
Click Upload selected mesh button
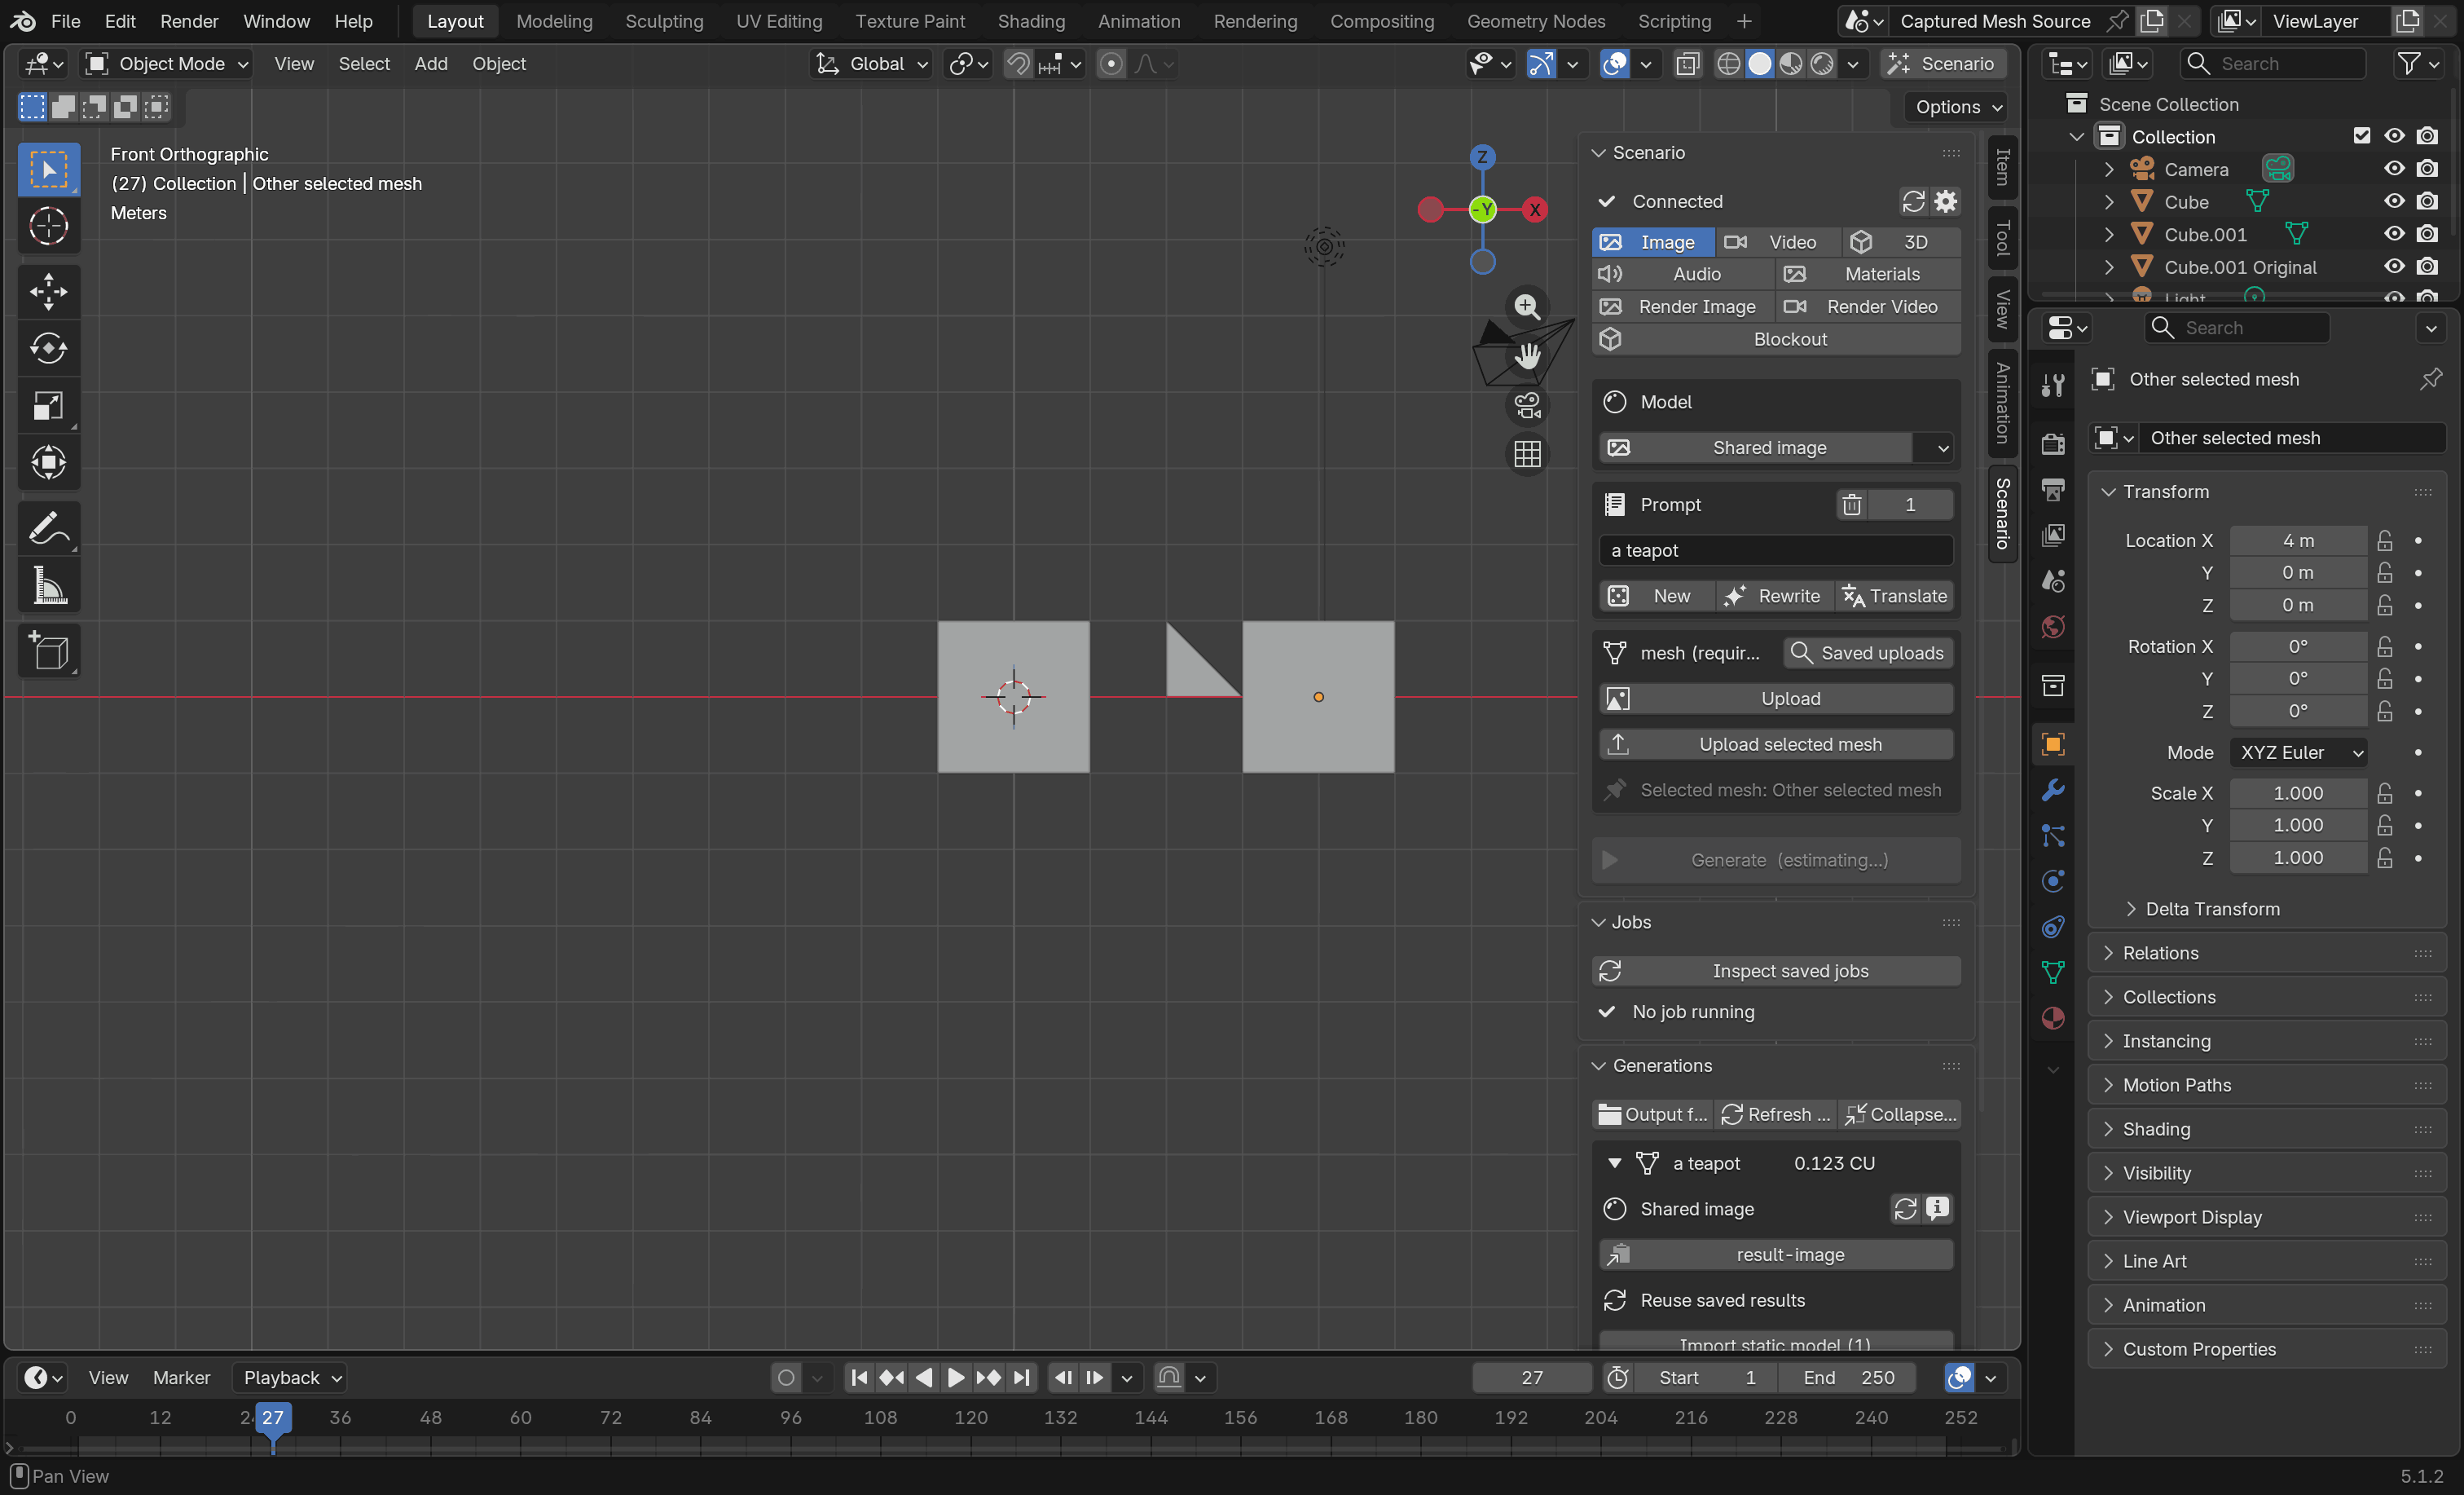[1776, 744]
